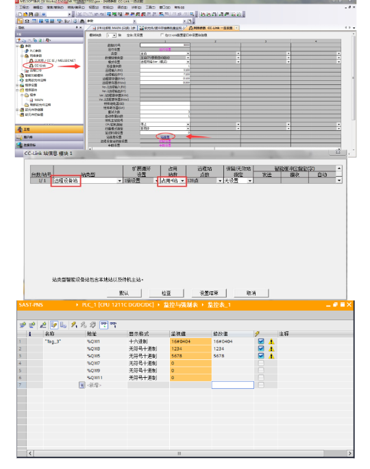Close the CC-Link network parameter tab
This screenshot has width=370, height=469.
point(236,28)
